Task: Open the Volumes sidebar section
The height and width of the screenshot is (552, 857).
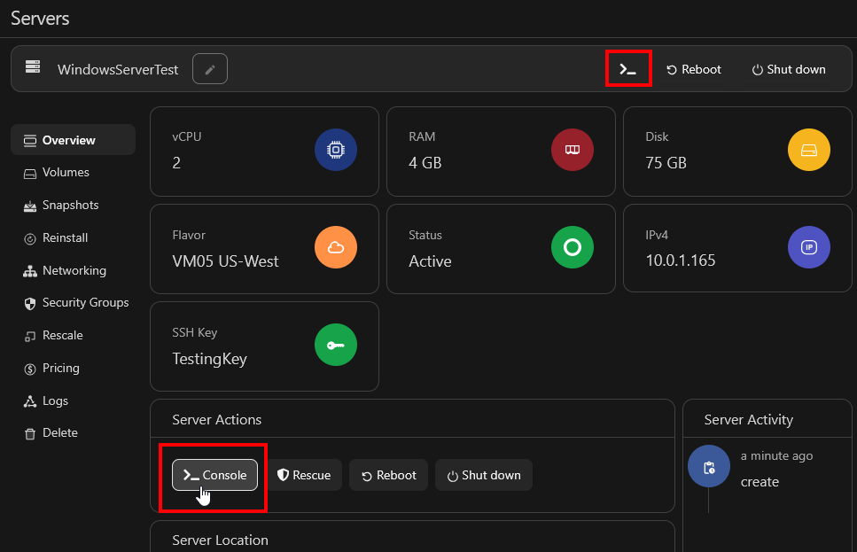Action: 65,173
